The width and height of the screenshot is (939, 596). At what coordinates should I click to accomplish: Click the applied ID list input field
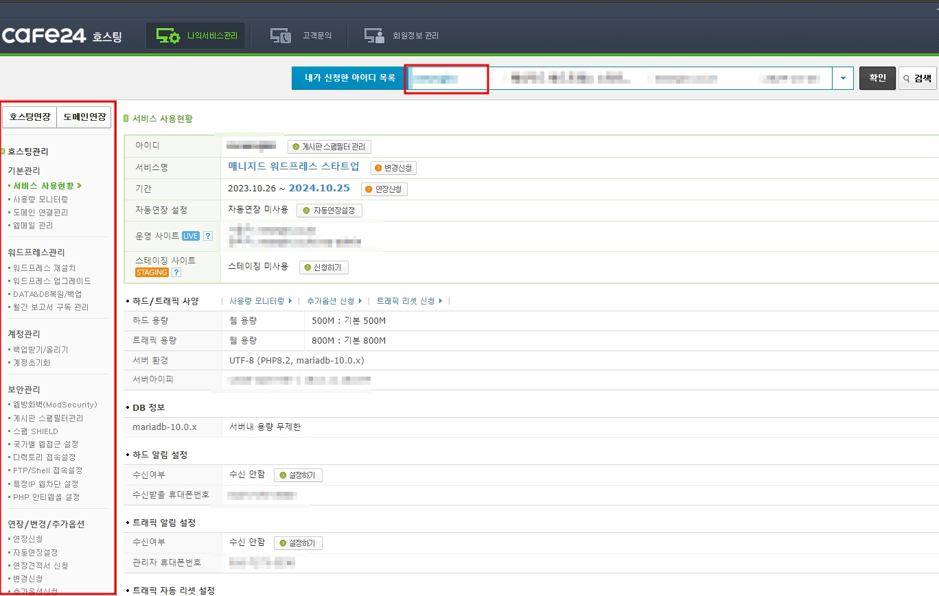tap(620, 78)
